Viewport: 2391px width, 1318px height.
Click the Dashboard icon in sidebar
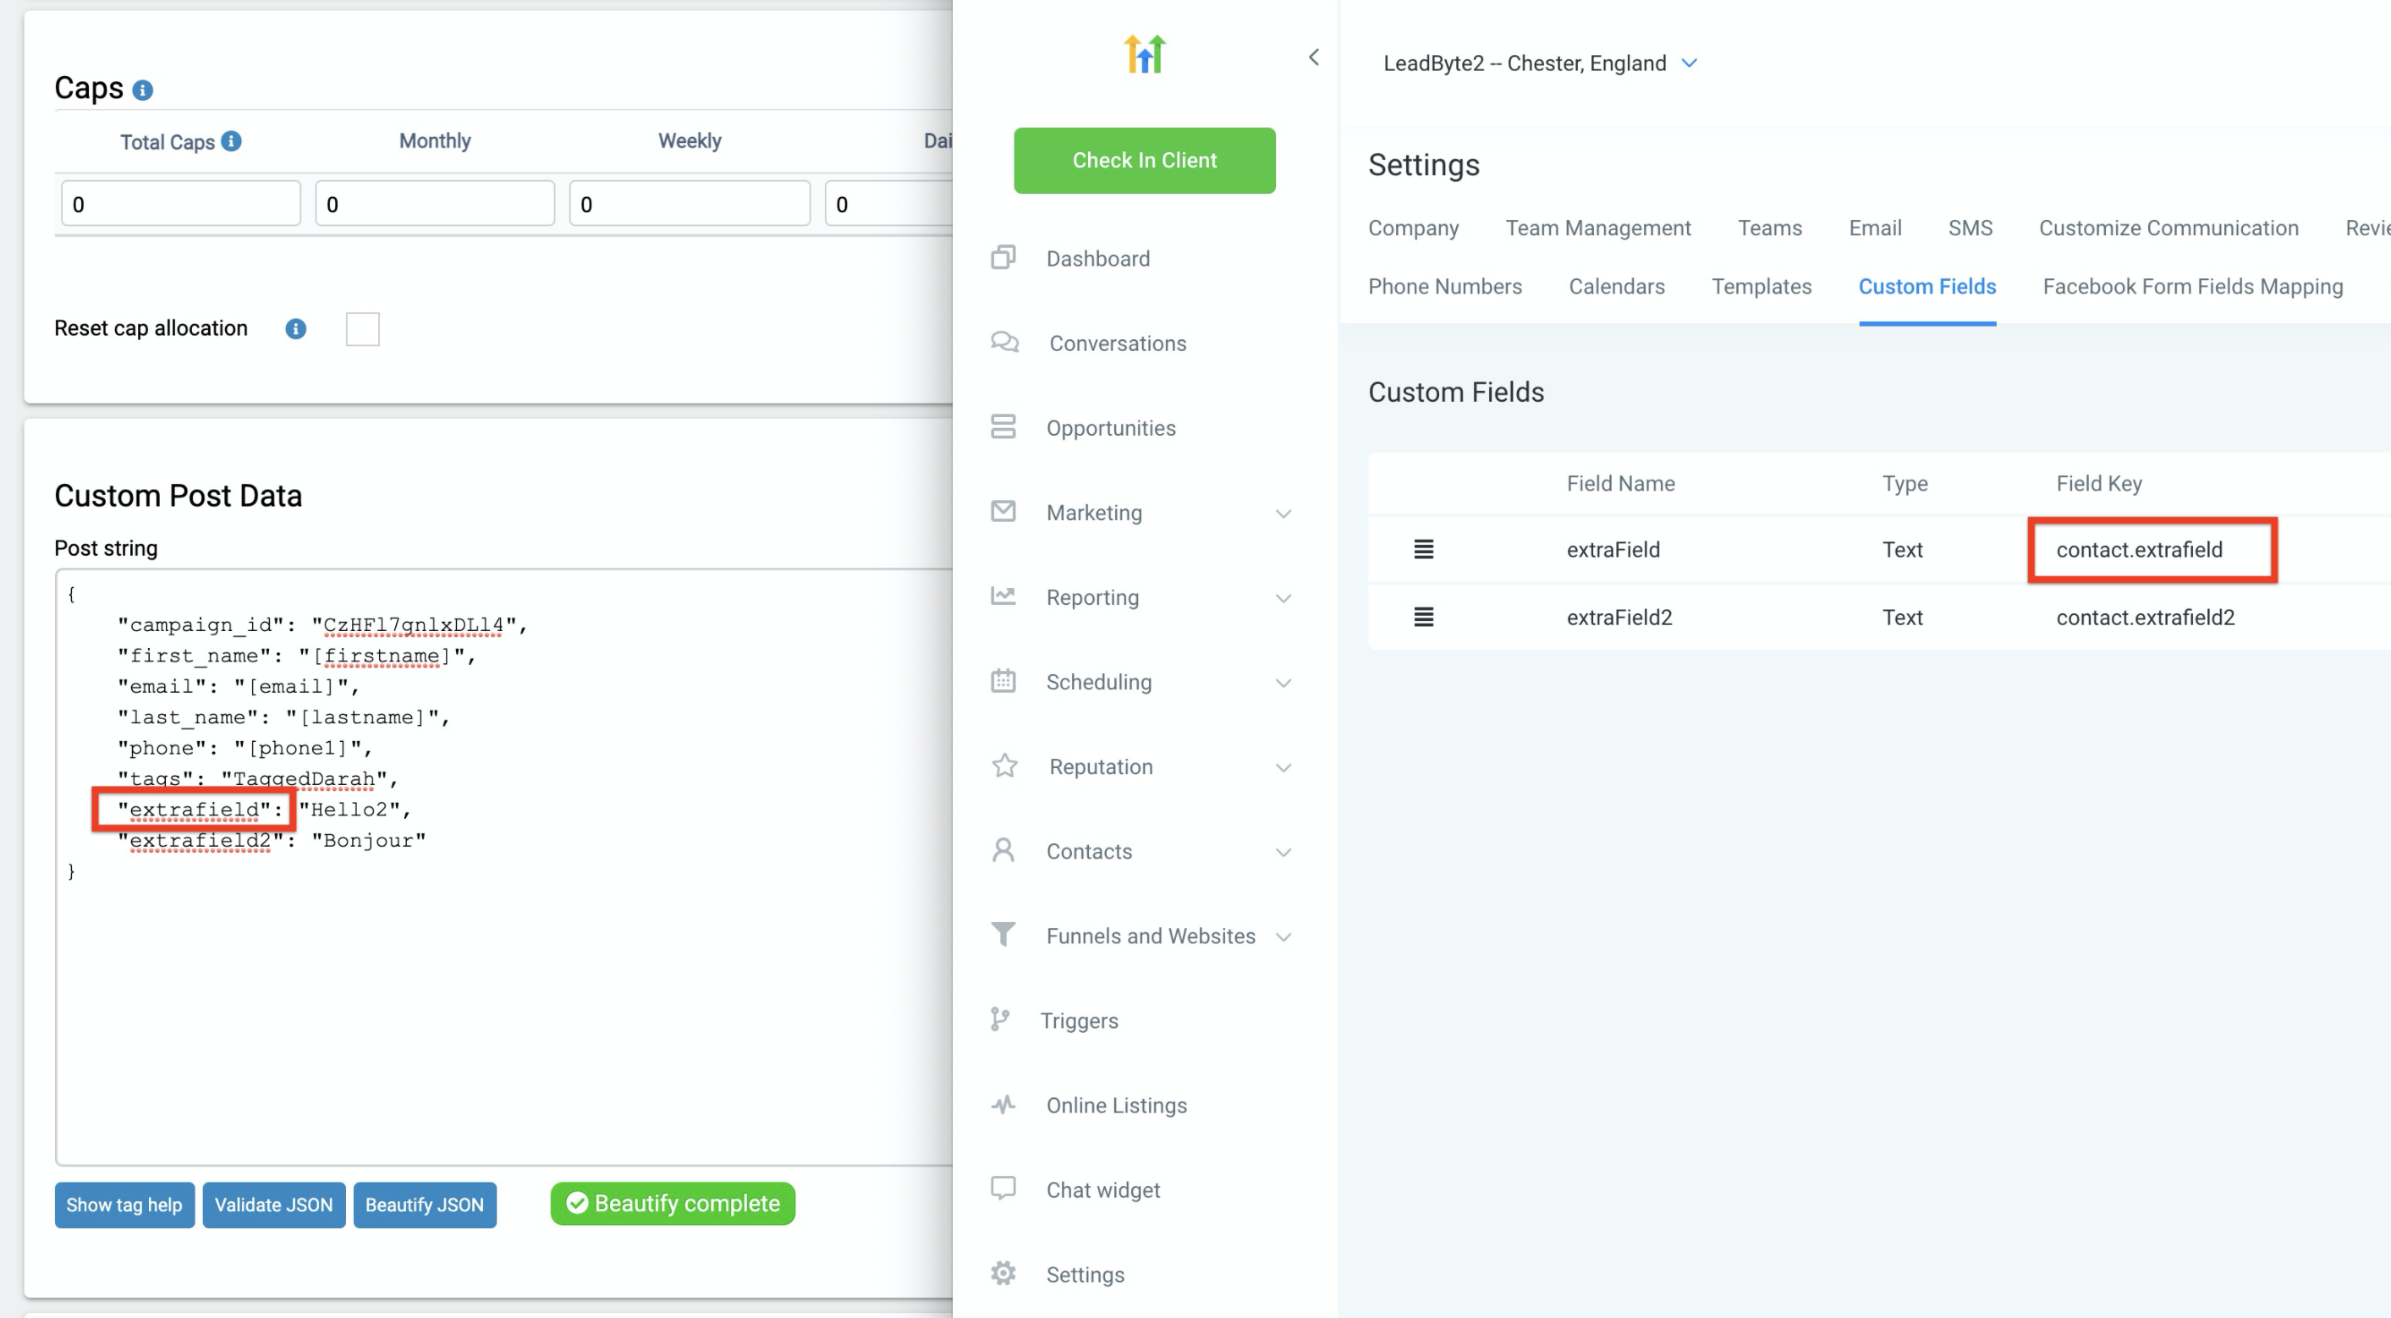pos(1003,257)
